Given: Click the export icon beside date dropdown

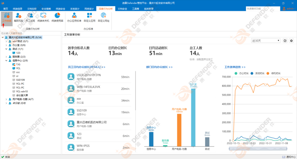Looking at the screenshot, I should click(x=285, y=41).
